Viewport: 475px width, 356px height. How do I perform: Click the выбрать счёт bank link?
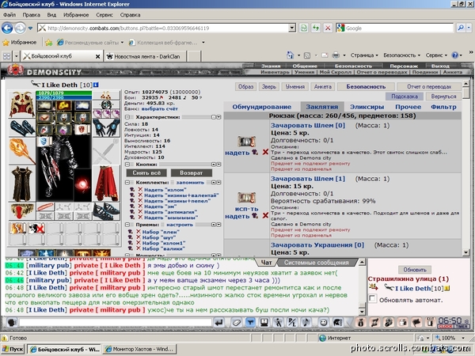pyautogui.click(x=160, y=108)
